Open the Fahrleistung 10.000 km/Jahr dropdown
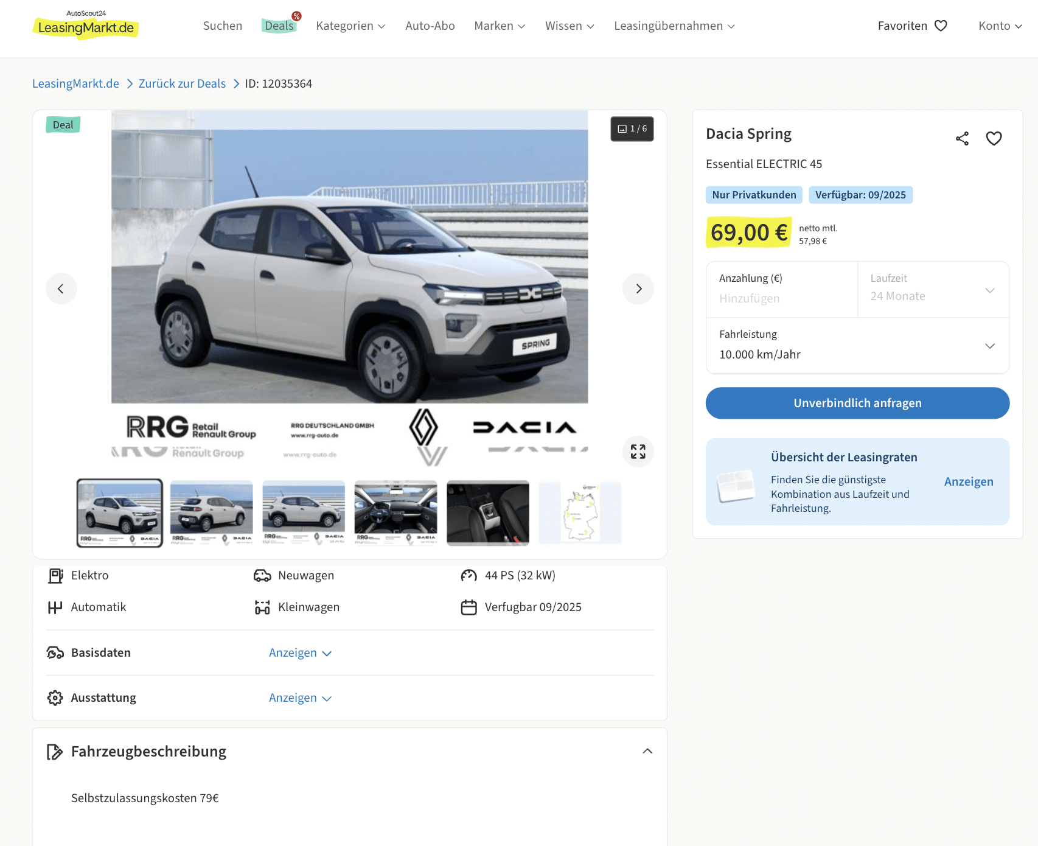 [857, 345]
